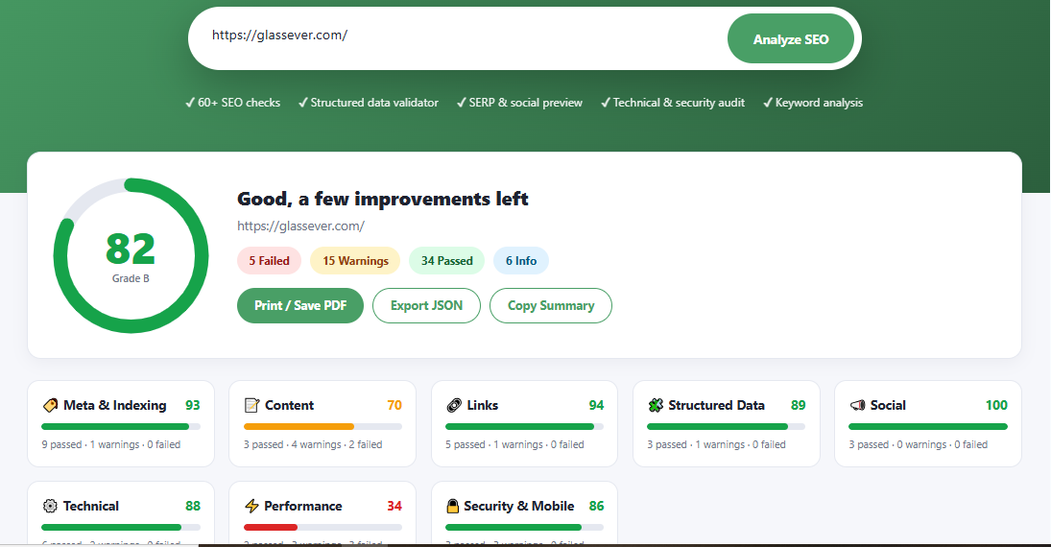Export the report as JSON
The width and height of the screenshot is (1051, 547).
[x=426, y=306]
